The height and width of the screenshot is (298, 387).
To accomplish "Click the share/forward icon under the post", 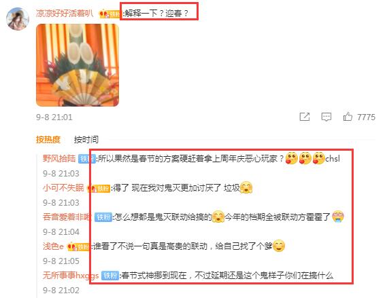I will tap(305, 117).
